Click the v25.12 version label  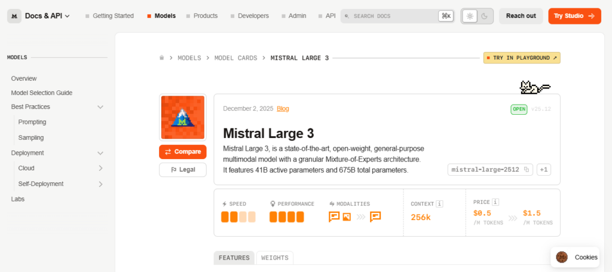click(x=541, y=109)
